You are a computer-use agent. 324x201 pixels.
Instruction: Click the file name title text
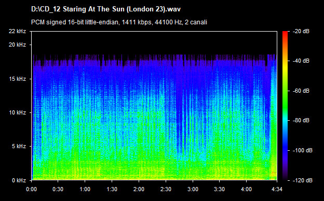coord(106,9)
